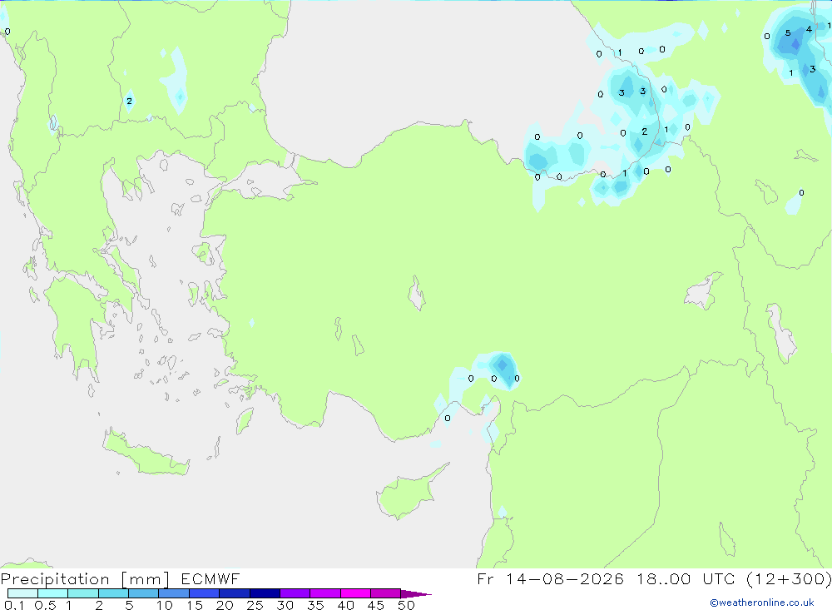
Task: Click the legend scale label '0.5'
Action: (x=45, y=605)
